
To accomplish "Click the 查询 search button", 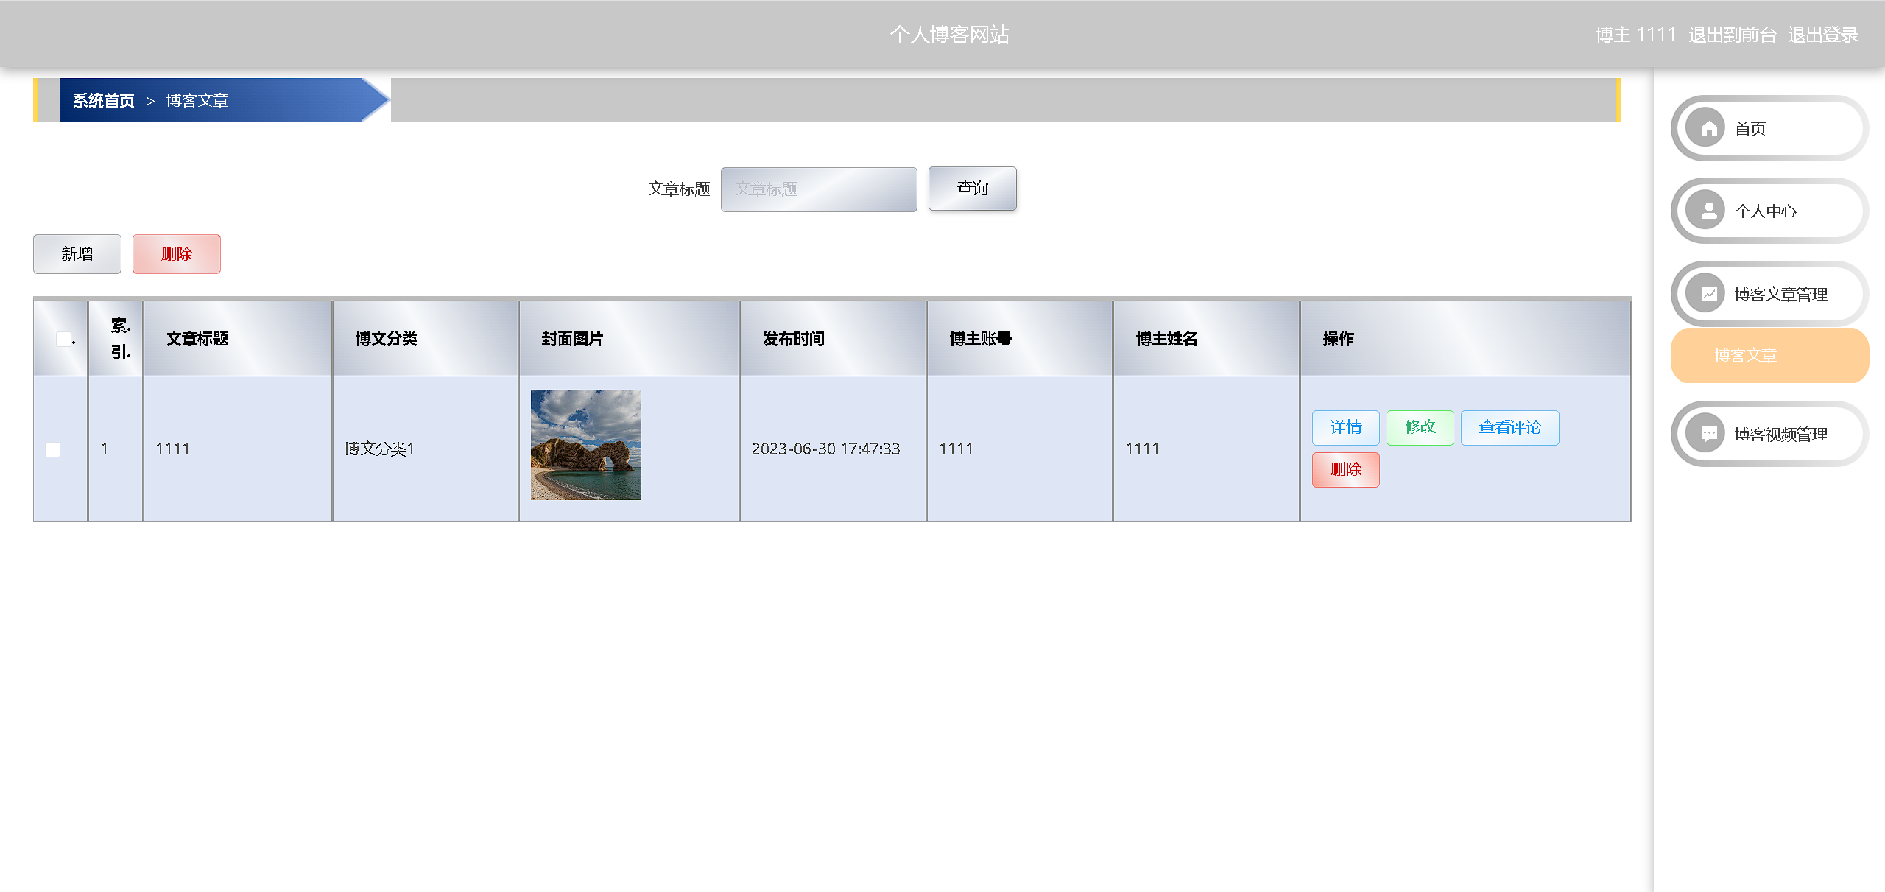I will (x=972, y=189).
